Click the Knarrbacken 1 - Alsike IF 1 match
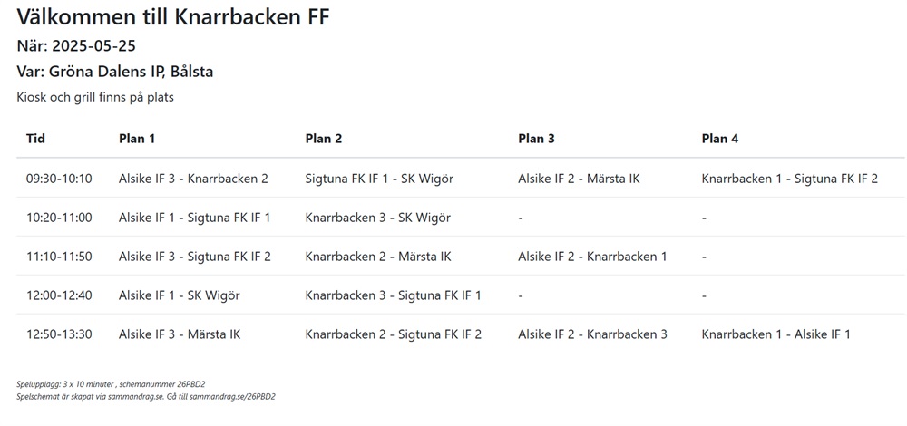 [x=775, y=334]
